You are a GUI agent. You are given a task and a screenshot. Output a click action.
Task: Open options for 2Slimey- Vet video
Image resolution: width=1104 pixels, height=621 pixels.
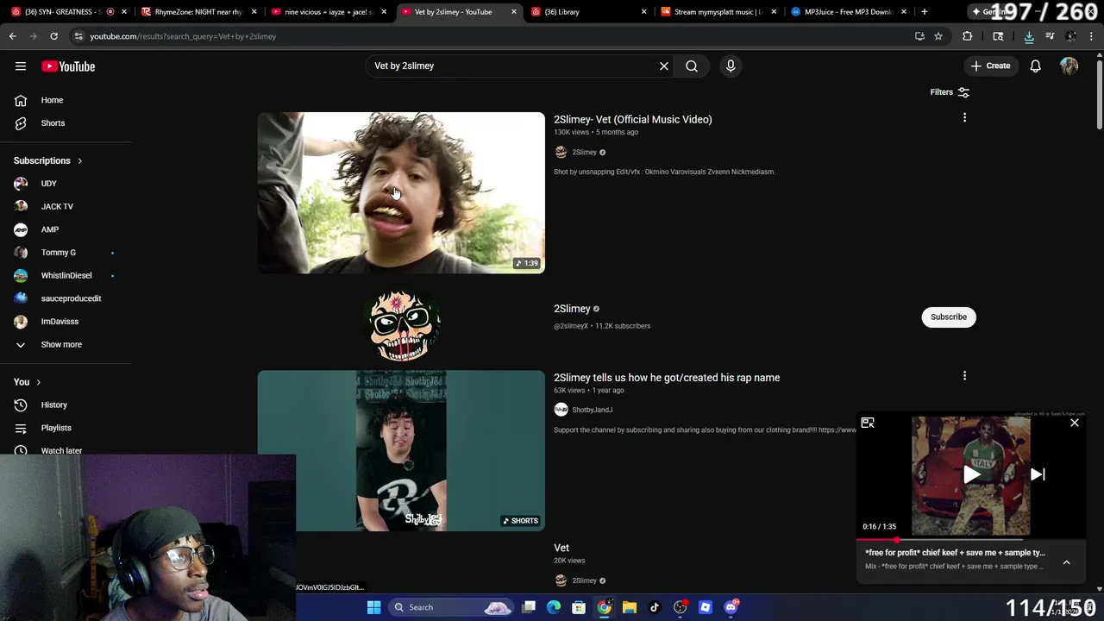tap(964, 117)
